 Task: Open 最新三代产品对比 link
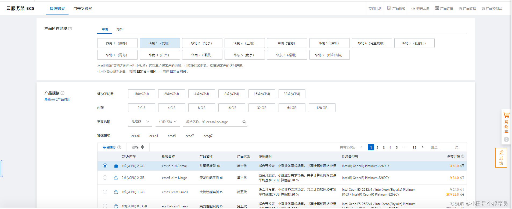point(57,100)
